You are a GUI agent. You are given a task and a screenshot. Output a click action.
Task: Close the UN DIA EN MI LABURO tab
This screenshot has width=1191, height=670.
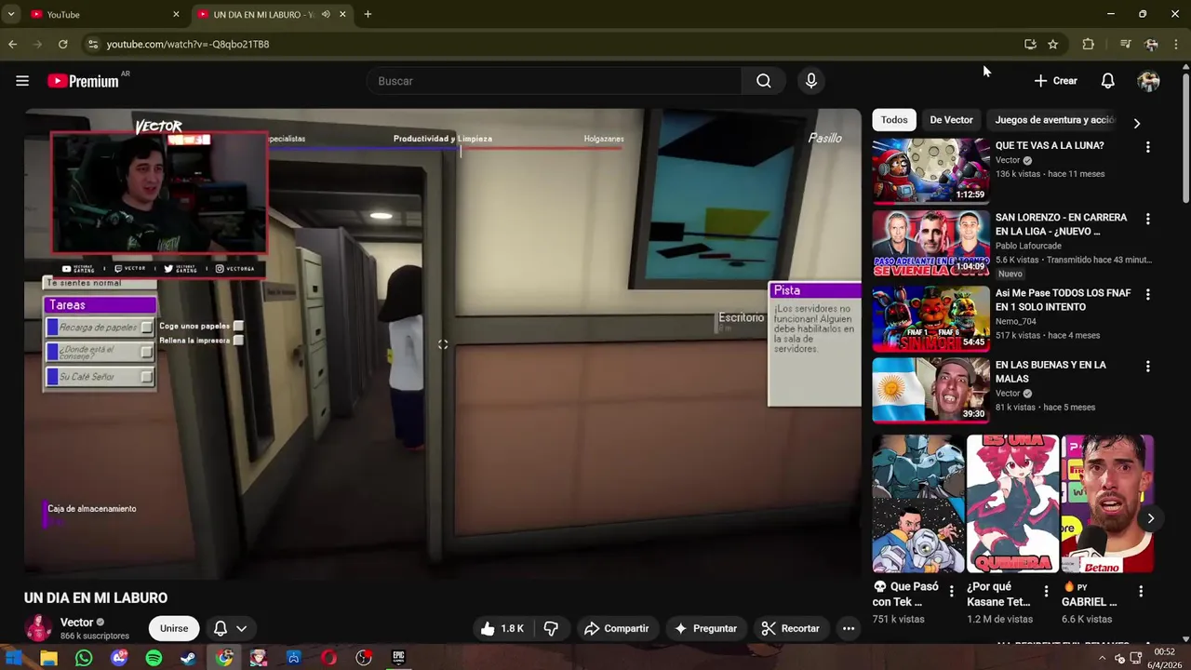pyautogui.click(x=342, y=14)
